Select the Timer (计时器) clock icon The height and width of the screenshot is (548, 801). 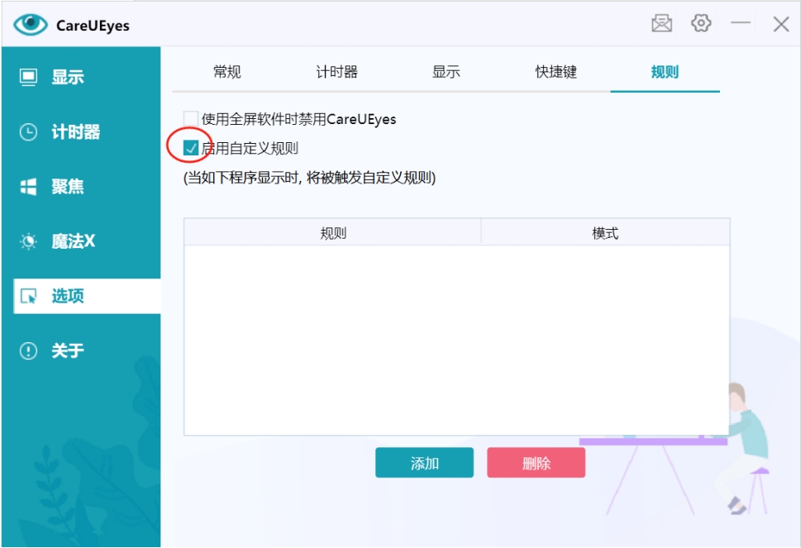27,132
